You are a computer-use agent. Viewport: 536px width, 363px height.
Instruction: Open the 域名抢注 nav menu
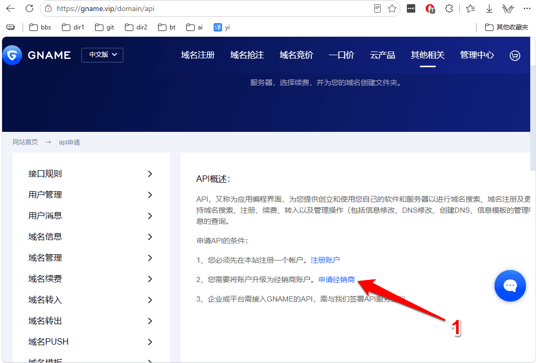click(247, 55)
